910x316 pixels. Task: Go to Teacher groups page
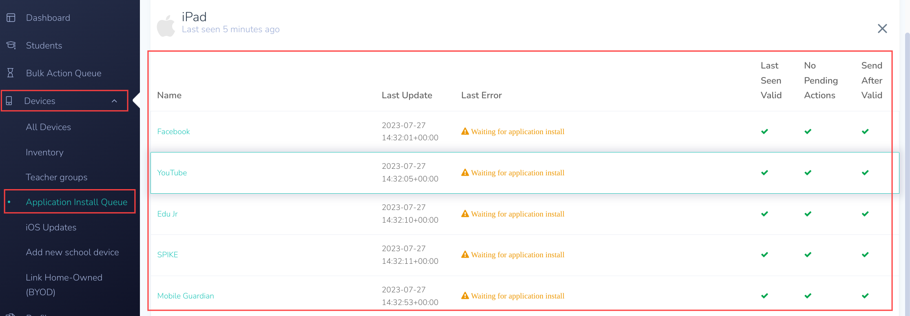pos(56,177)
